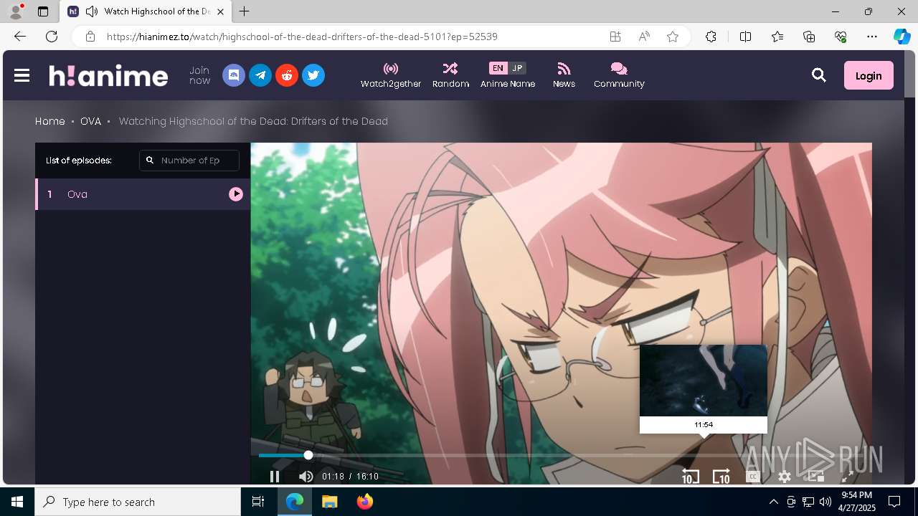918x516 pixels.
Task: Select episode 1 Ova in the list
Action: pyautogui.click(x=143, y=194)
